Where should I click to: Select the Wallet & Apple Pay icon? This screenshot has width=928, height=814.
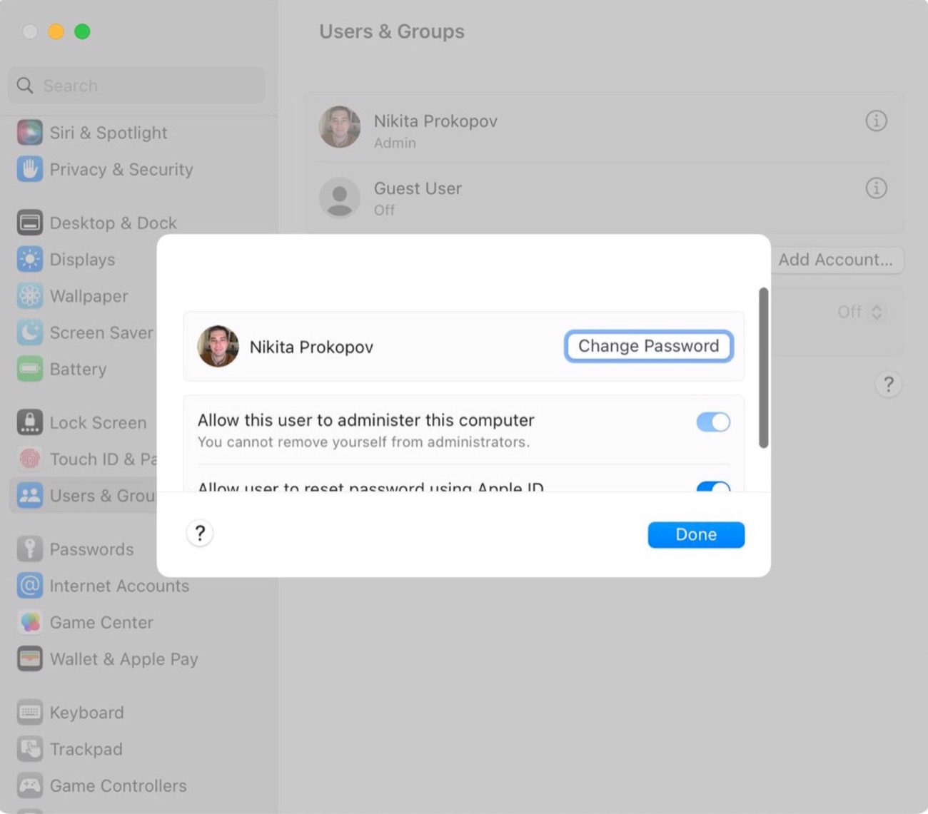pyautogui.click(x=29, y=658)
